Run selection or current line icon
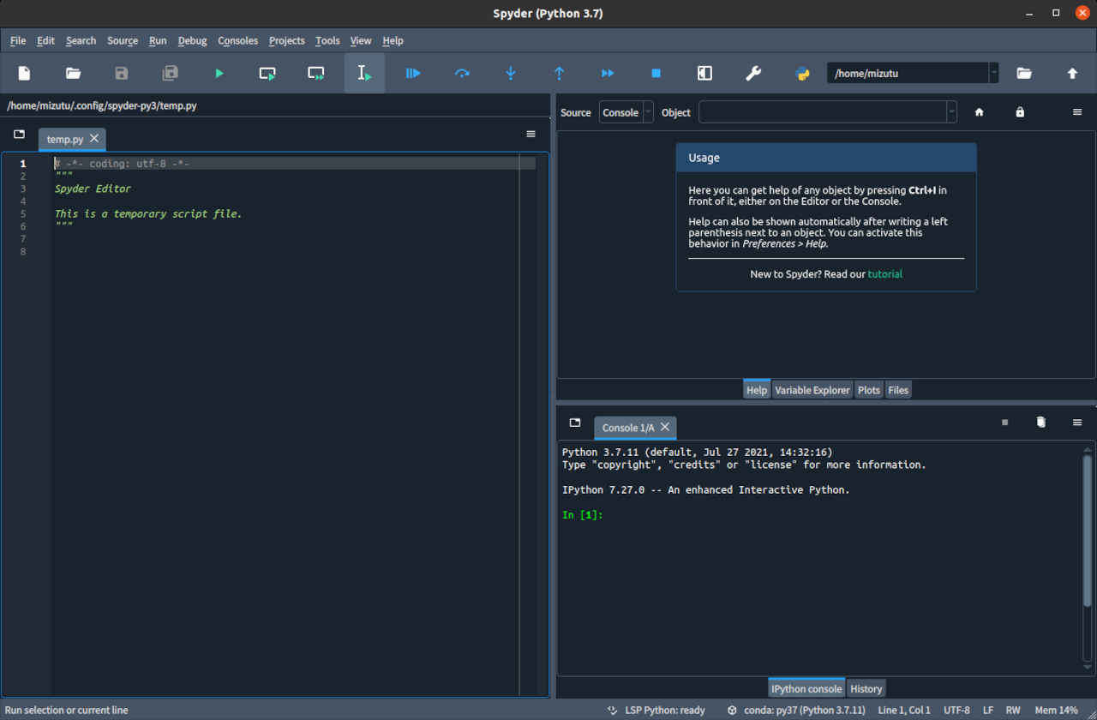This screenshot has width=1097, height=720. [365, 74]
